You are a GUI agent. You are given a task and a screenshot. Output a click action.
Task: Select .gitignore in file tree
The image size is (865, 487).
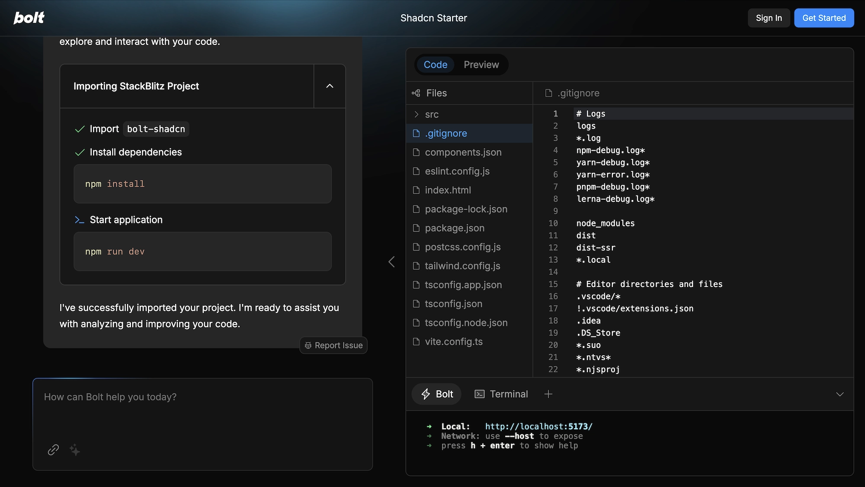pyautogui.click(x=469, y=133)
